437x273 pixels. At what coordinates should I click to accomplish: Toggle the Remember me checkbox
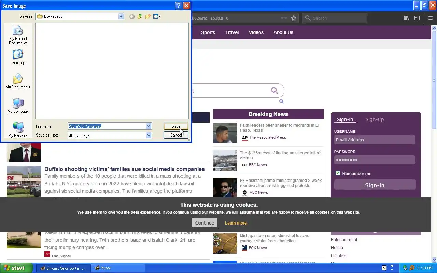click(338, 173)
